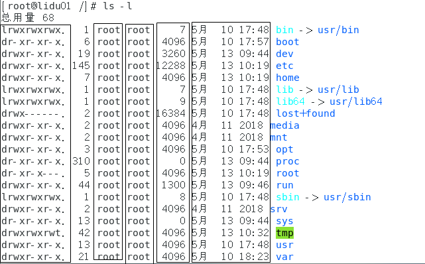This screenshot has width=425, height=264.
Task: Click the 'proc' directory name
Action: [x=288, y=161]
